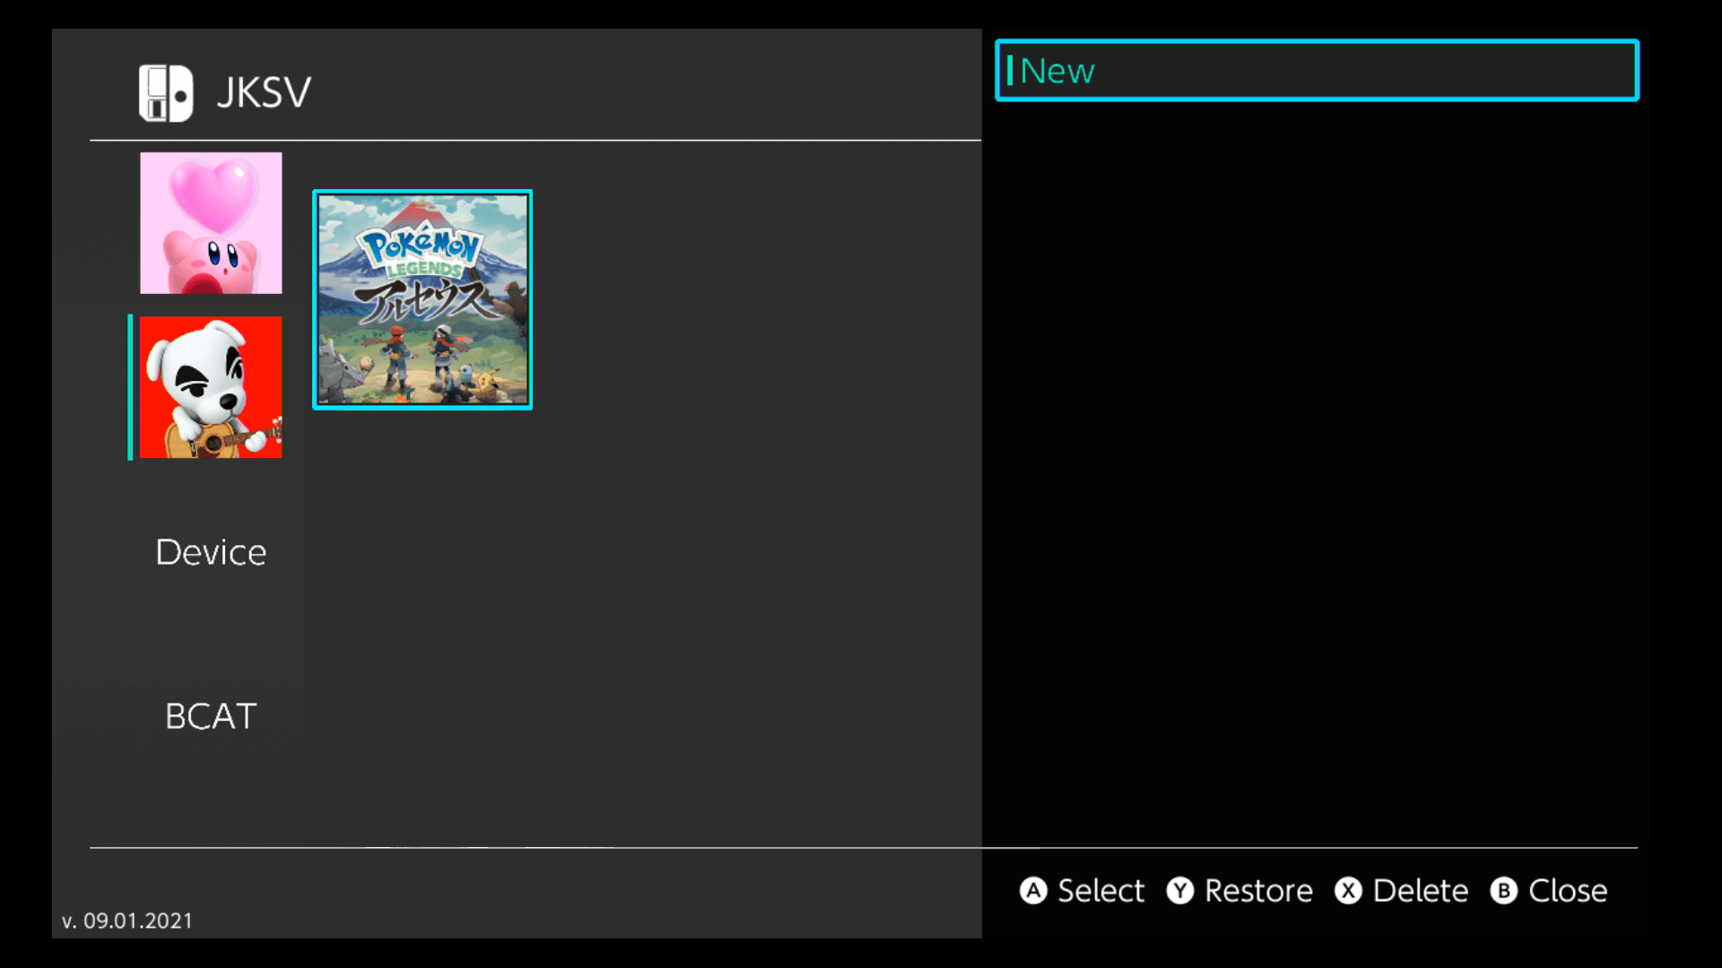Click the Select label in footer
This screenshot has width=1722, height=968.
(x=1100, y=891)
